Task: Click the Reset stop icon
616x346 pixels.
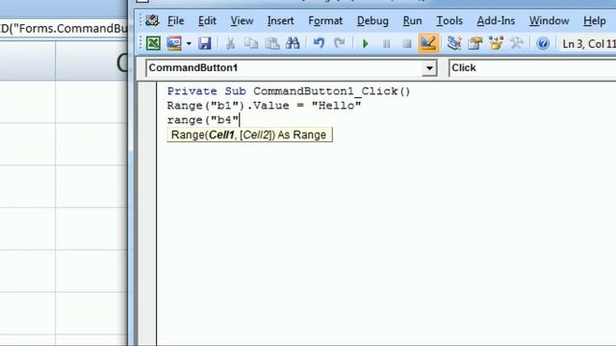Action: click(407, 43)
